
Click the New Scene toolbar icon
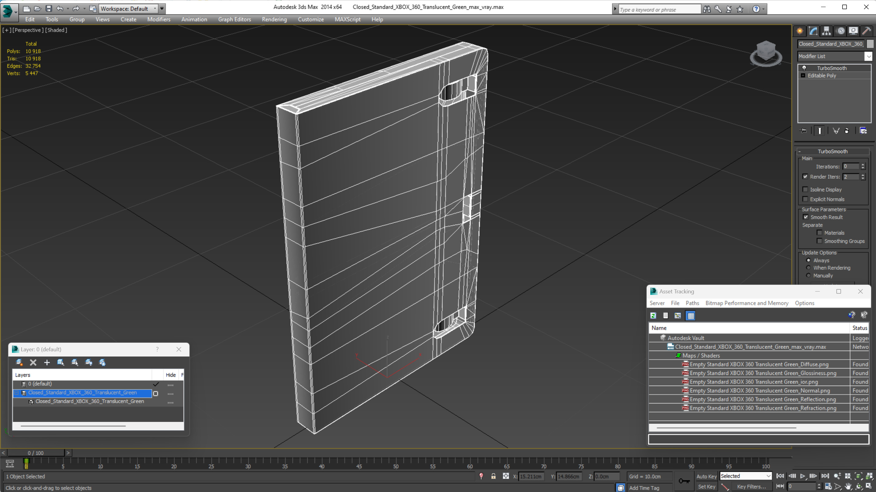26,9
